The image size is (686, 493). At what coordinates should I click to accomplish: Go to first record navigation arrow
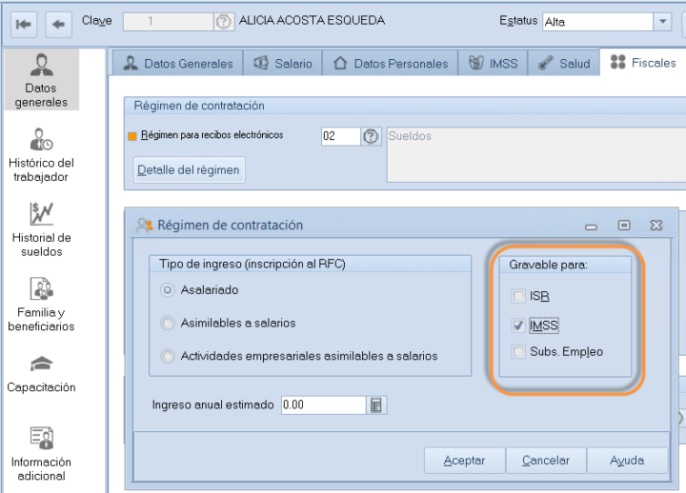(24, 22)
